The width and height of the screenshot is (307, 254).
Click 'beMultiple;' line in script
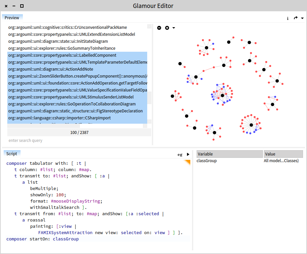pos(44,189)
